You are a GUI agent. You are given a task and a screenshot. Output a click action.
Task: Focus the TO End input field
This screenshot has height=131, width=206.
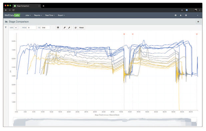45,28
